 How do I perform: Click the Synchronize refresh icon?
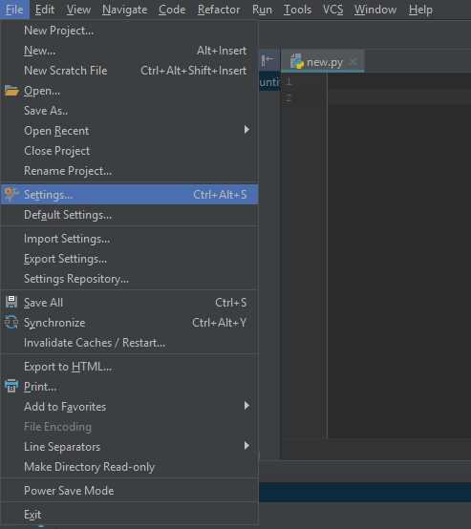(11, 322)
